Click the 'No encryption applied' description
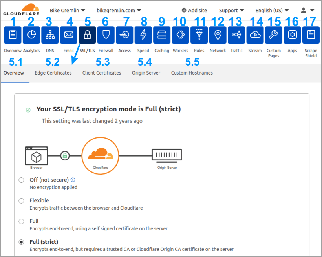Image resolution: width=322 pixels, height=257 pixels. [53, 187]
